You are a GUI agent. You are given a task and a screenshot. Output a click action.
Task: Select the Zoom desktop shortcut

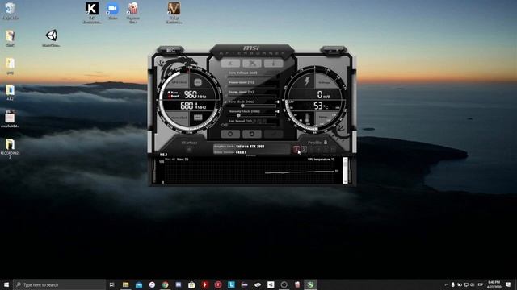click(x=113, y=10)
